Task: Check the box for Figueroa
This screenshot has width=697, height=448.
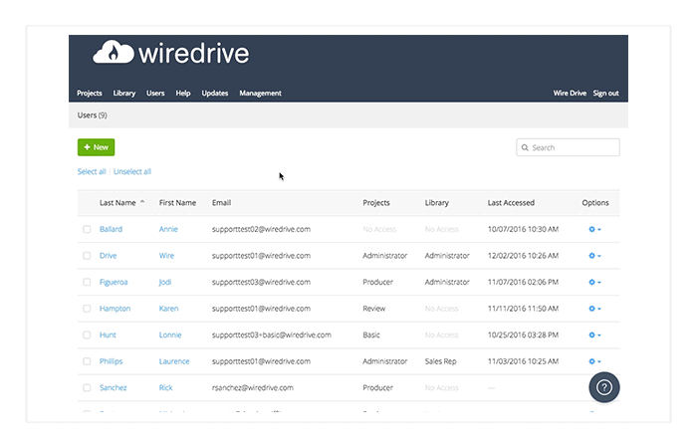Action: click(x=87, y=282)
